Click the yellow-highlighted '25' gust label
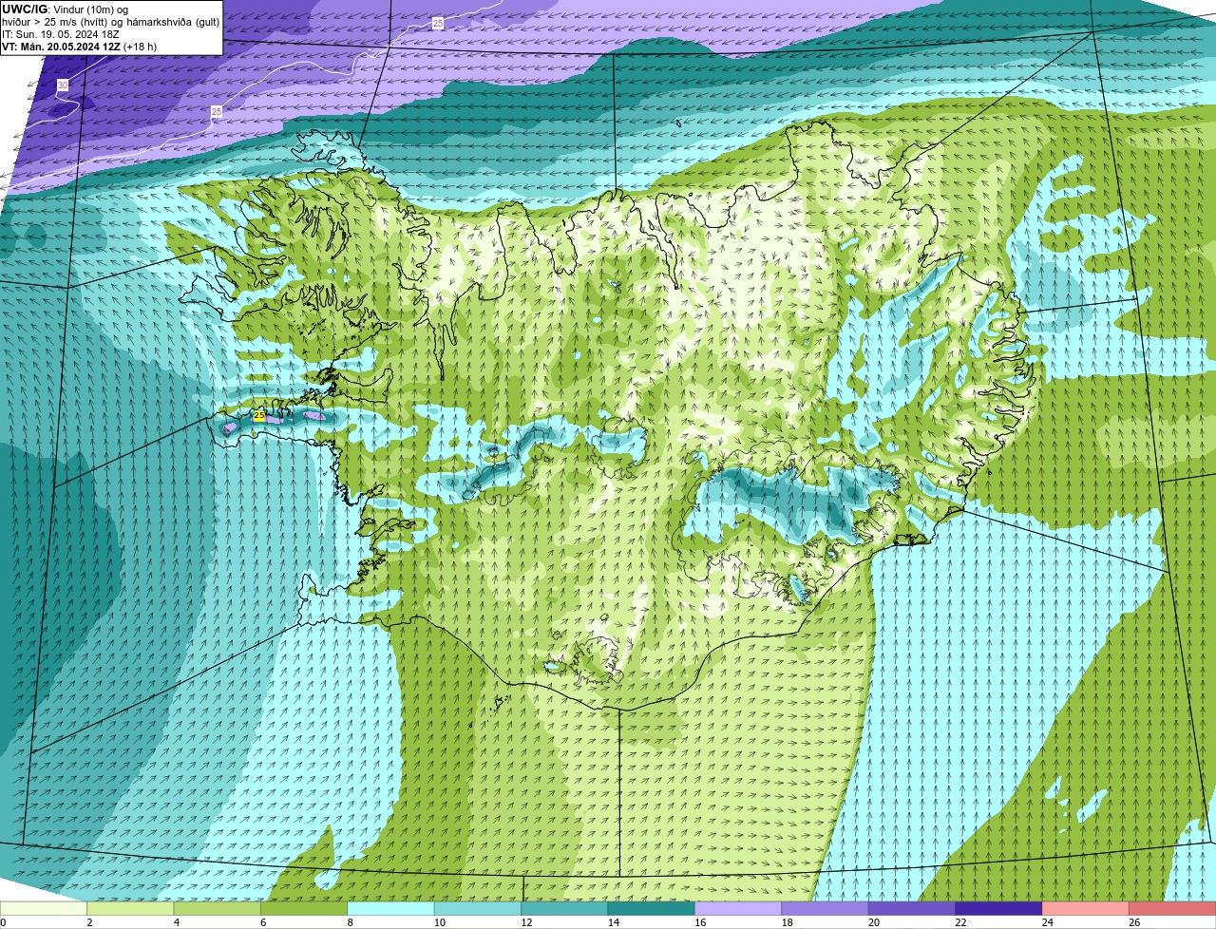The width and height of the screenshot is (1216, 929). pos(259,416)
